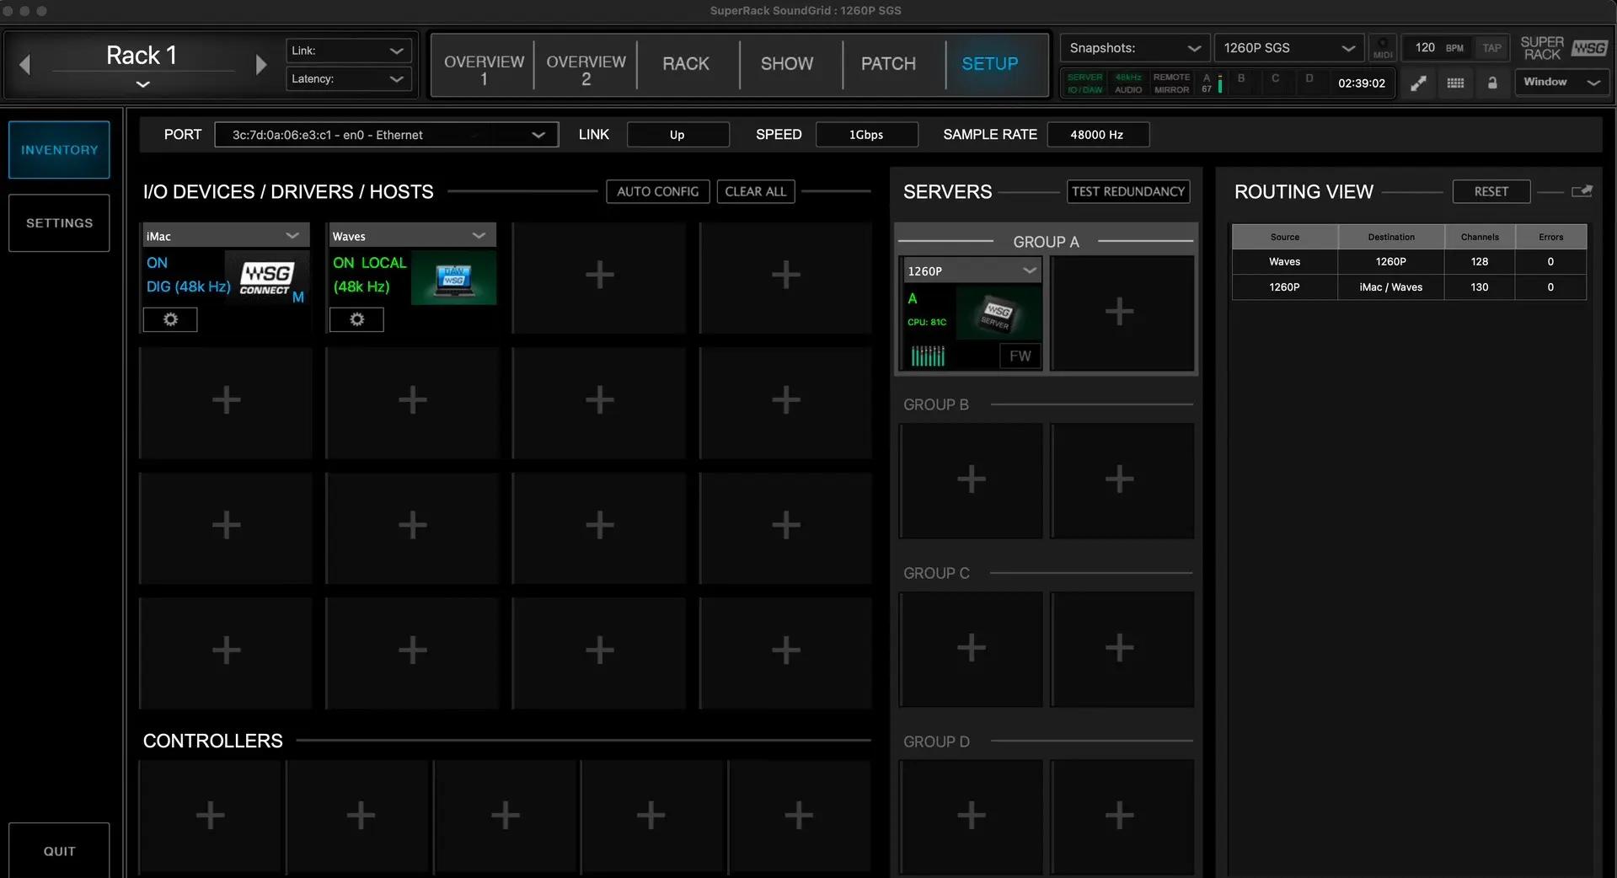1617x878 pixels.
Task: Open the iMac device dropdown
Action: [x=224, y=236]
